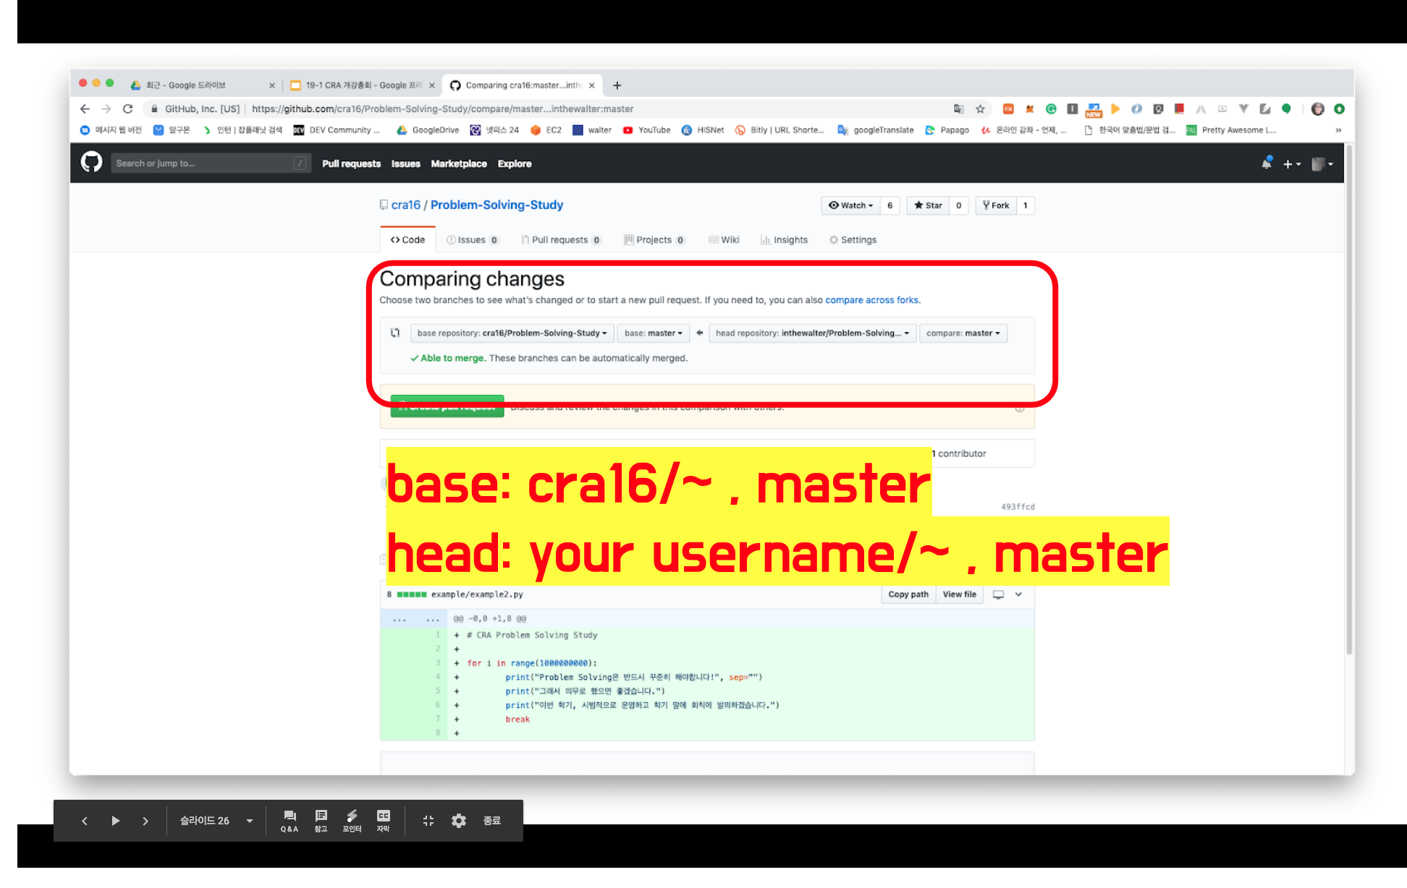Open Marketplace in GitHub header
The height and width of the screenshot is (888, 1407).
coord(459,164)
